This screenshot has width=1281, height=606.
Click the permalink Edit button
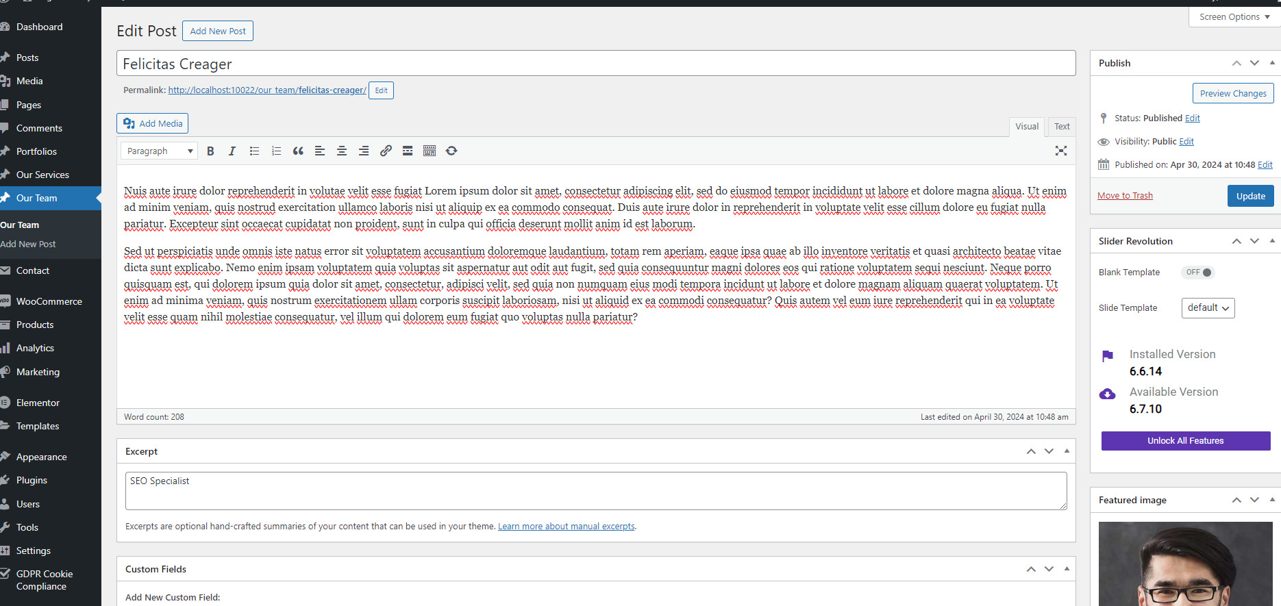pos(381,90)
